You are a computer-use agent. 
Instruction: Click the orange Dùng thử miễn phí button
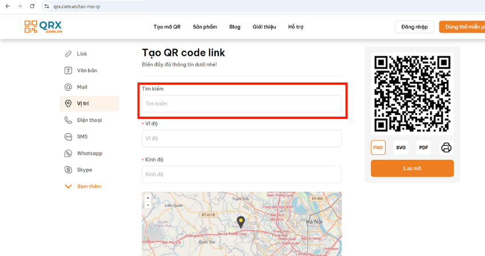click(x=462, y=27)
